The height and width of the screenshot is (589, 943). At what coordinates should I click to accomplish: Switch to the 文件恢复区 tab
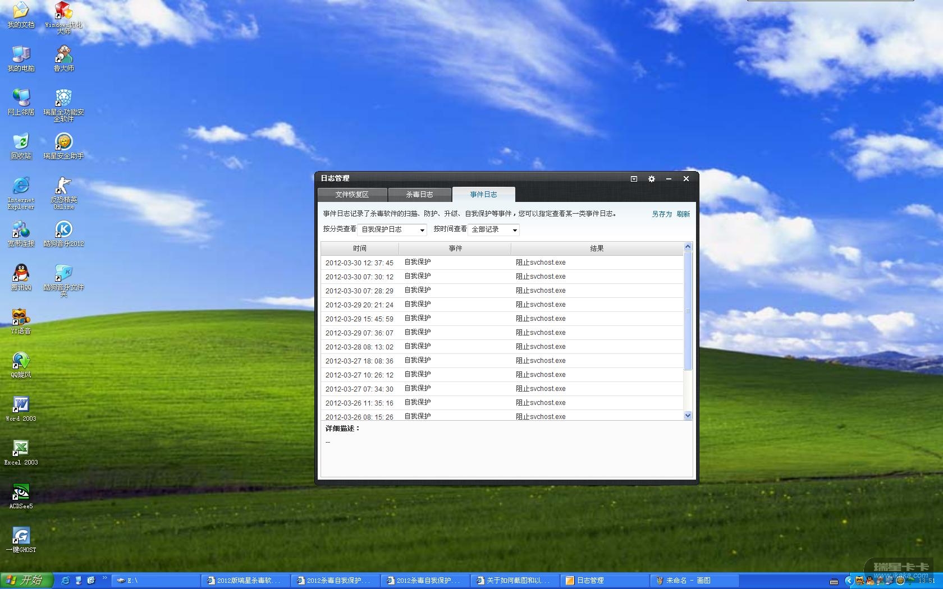point(352,195)
